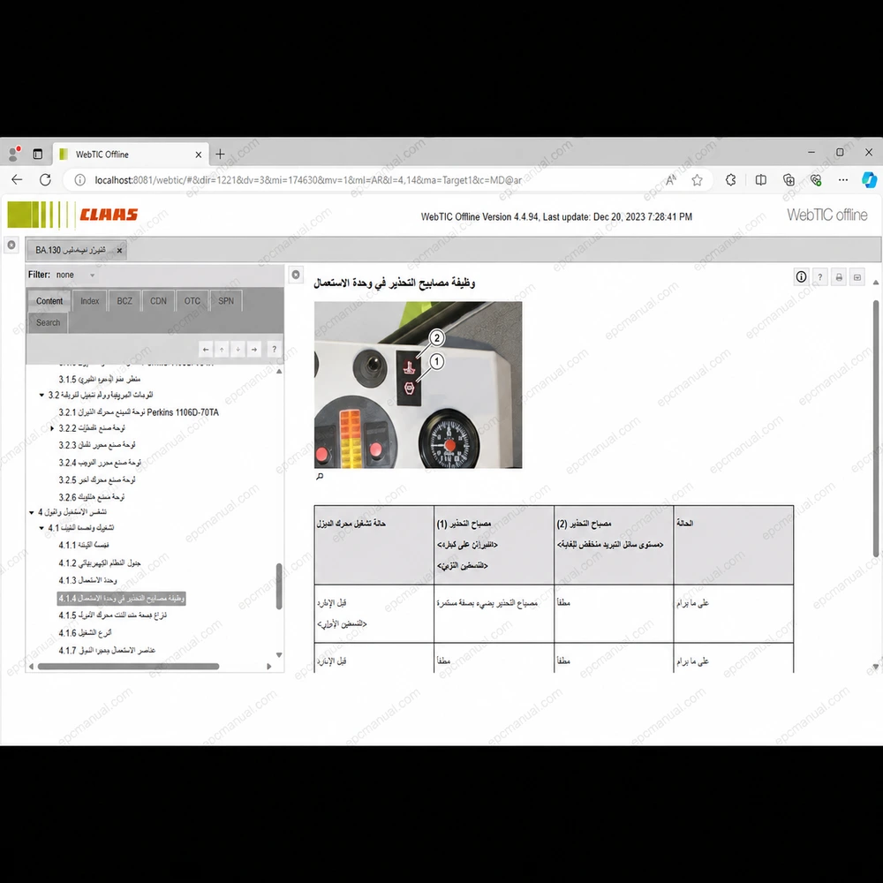
Task: Open tree item 3.2.4
Action: 100,463
